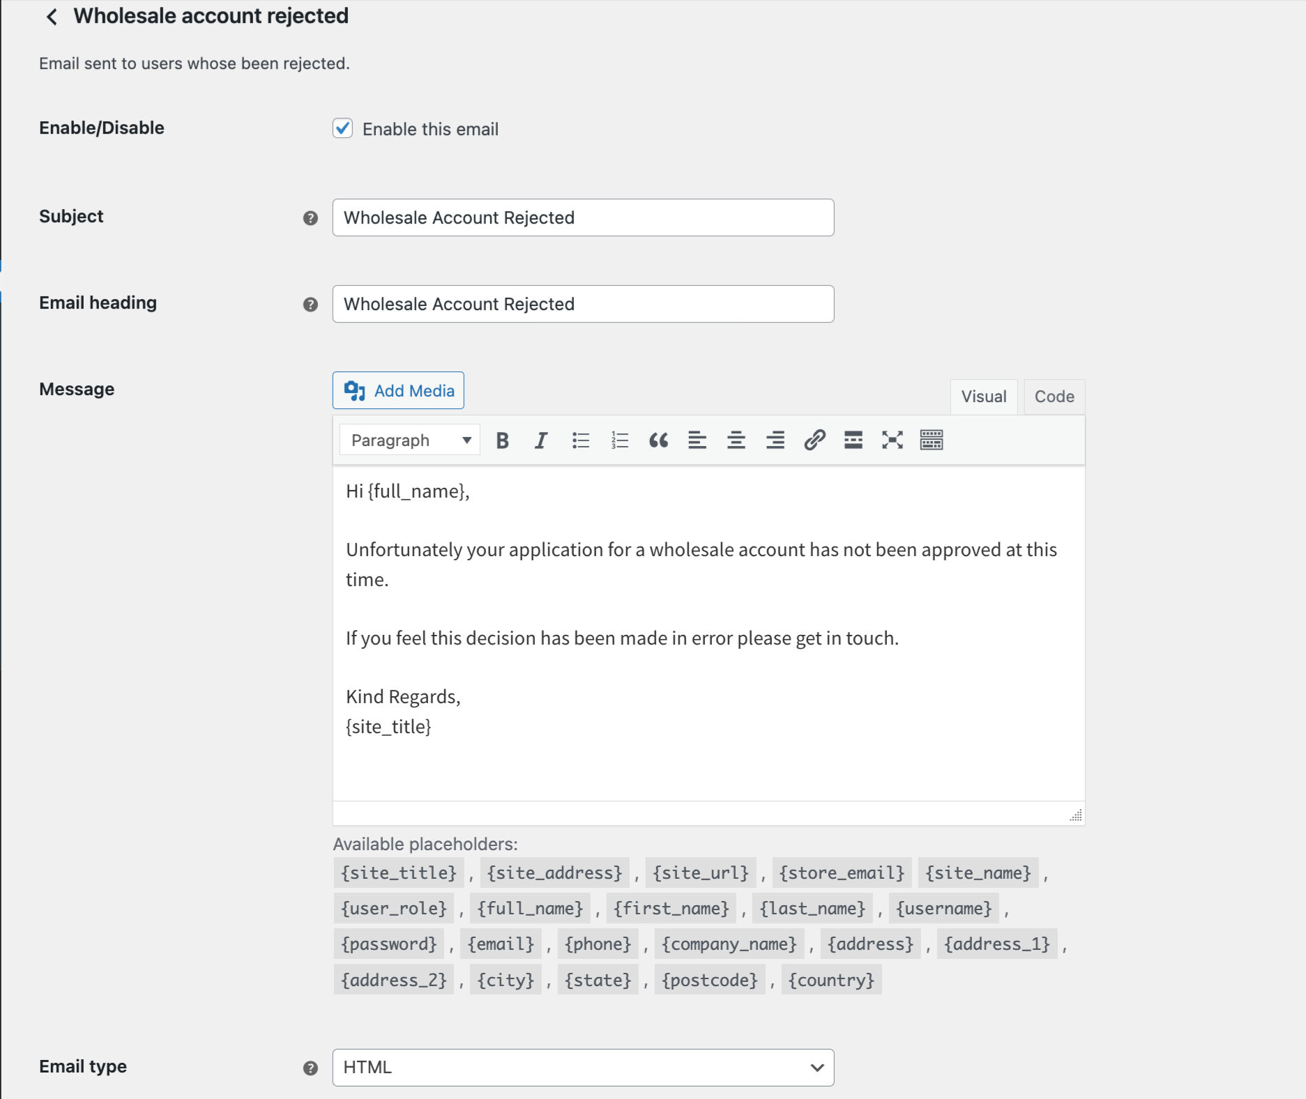Viewport: 1306px width, 1099px height.
Task: Click the Add Media button
Action: 398,391
